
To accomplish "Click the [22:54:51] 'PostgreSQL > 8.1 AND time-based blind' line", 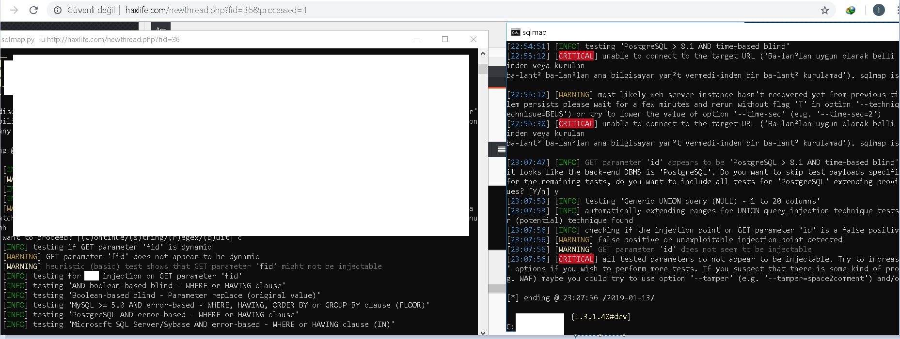I will (648, 46).
